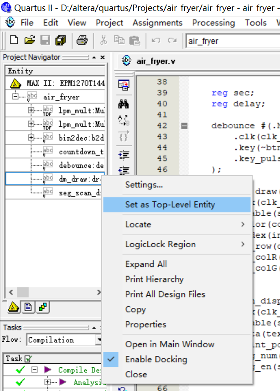Click the binoculars Find icon in editor
The height and width of the screenshot is (391, 280).
click(124, 104)
